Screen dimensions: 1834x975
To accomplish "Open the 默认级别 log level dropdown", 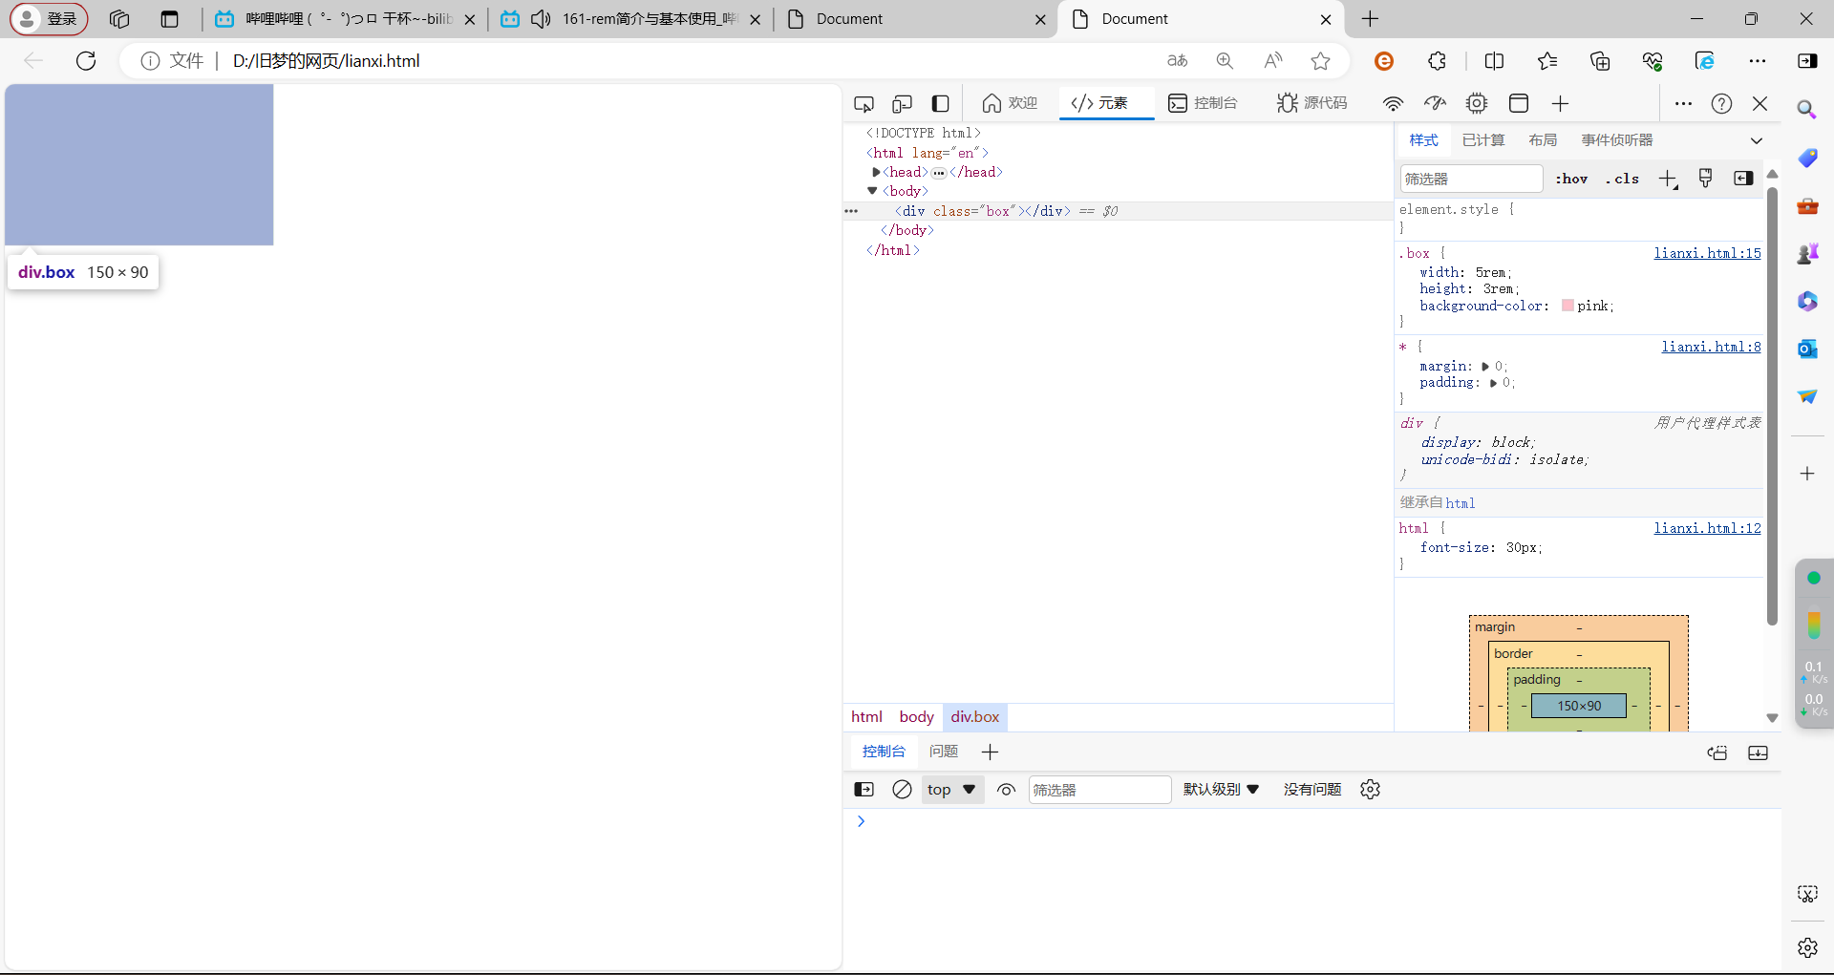I will coord(1221,790).
